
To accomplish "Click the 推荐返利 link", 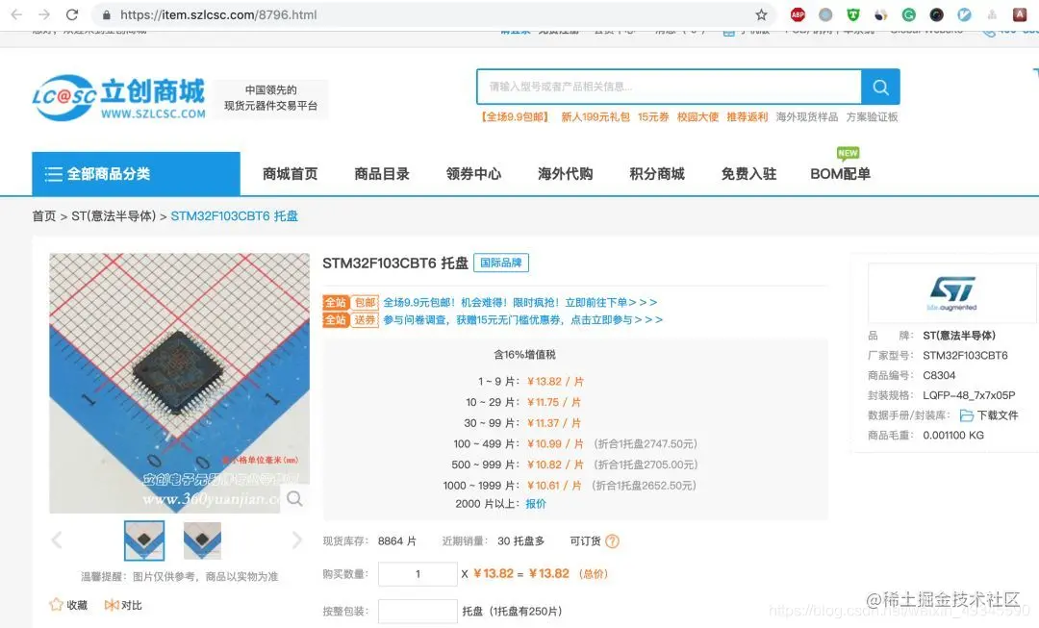I will (x=747, y=116).
